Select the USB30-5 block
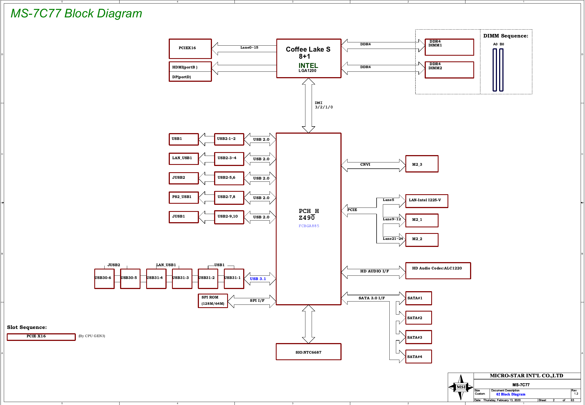The width and height of the screenshot is (585, 405). click(x=130, y=279)
